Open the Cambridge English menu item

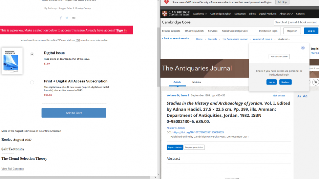[x=221, y=14]
